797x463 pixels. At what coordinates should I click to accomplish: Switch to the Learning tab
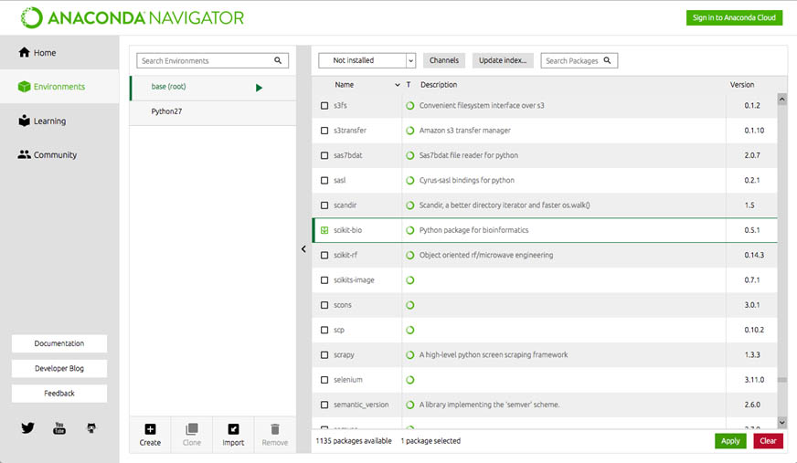[x=59, y=121]
